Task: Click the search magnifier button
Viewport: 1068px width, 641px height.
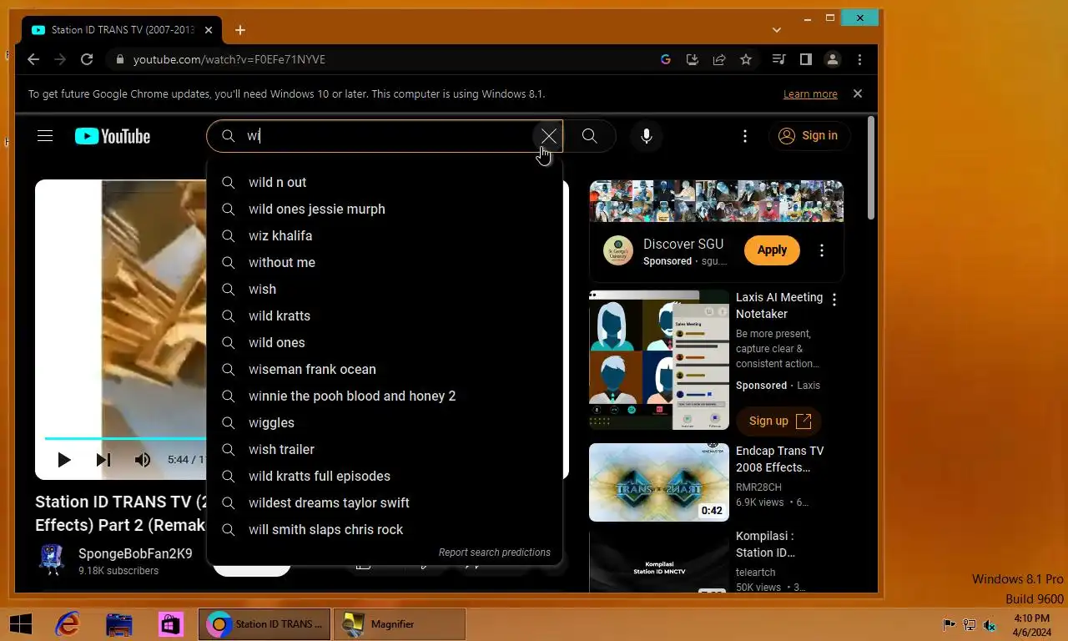Action: coord(590,136)
